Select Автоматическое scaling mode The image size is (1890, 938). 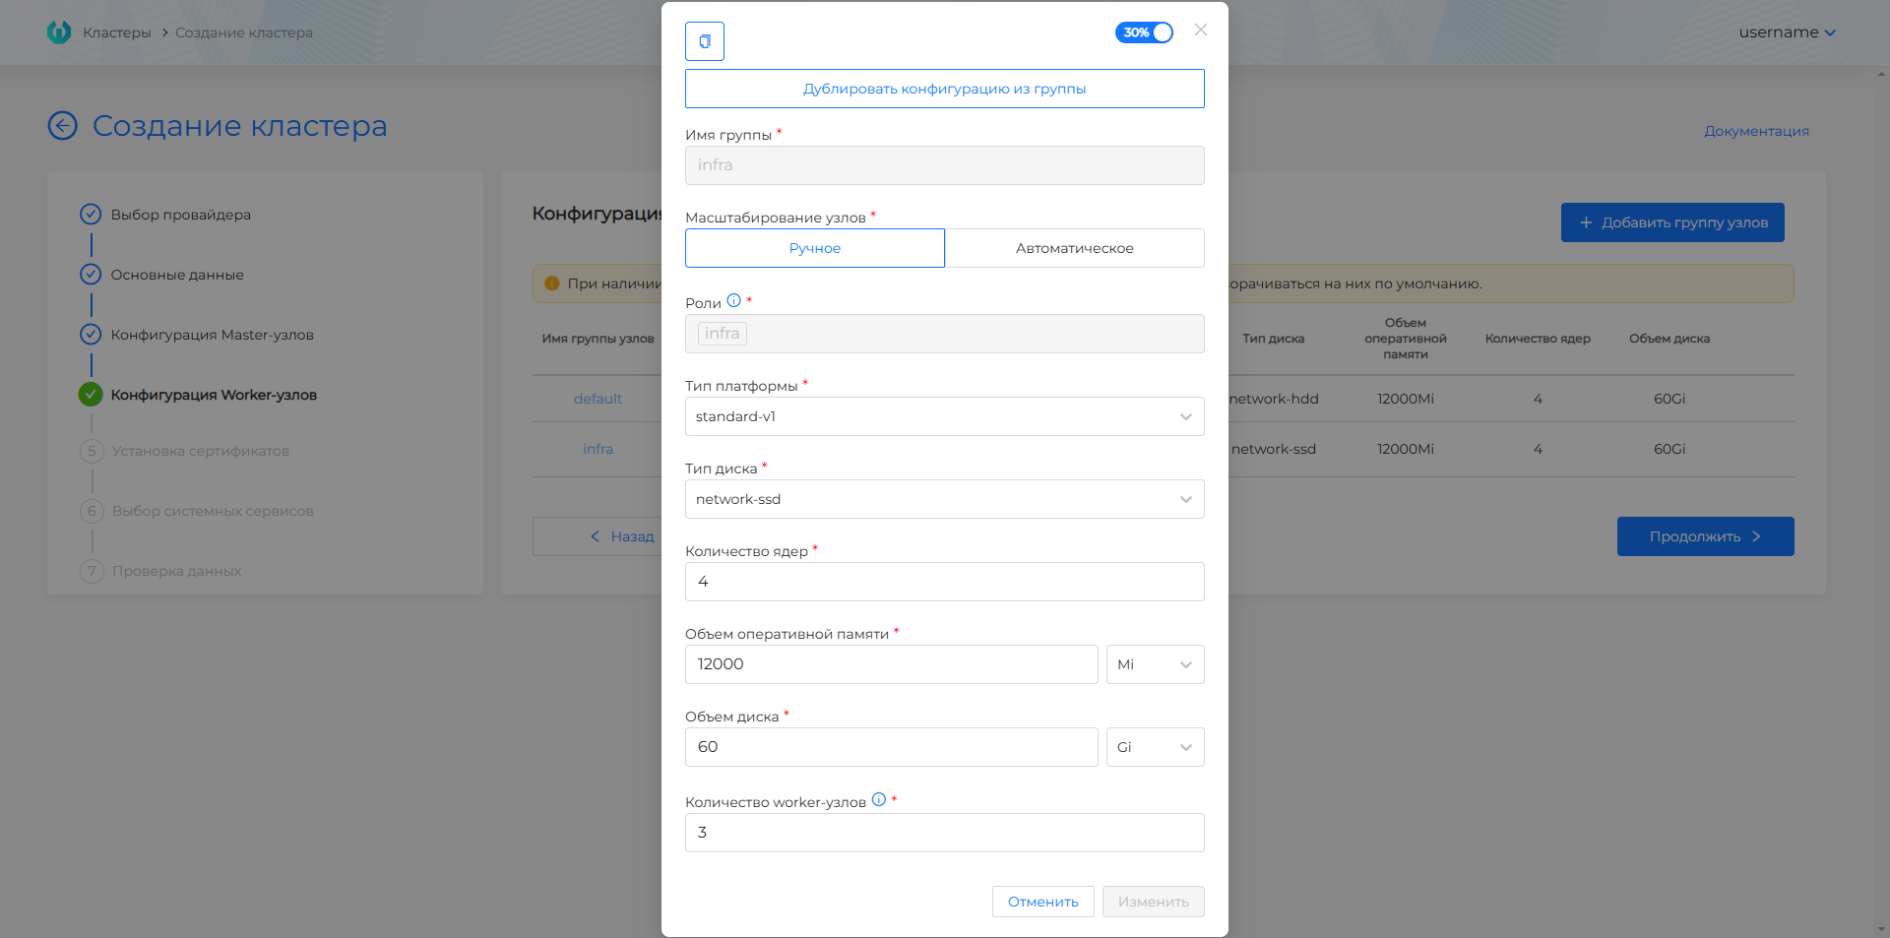(1074, 248)
